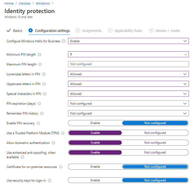Click info icon next to Remember PIN history
Screen dimensions: 193x186
click(x=42, y=113)
